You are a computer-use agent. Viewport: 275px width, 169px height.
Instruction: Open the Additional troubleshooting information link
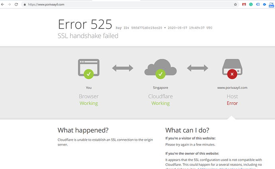pos(227,168)
